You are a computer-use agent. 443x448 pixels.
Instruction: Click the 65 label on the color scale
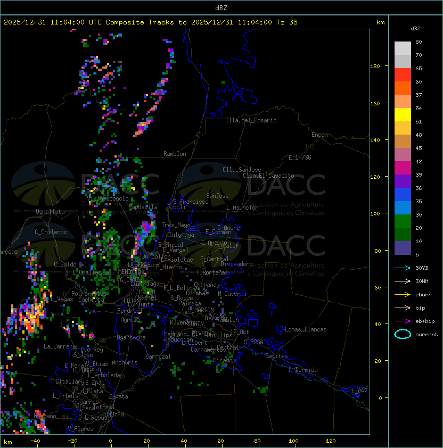[419, 68]
